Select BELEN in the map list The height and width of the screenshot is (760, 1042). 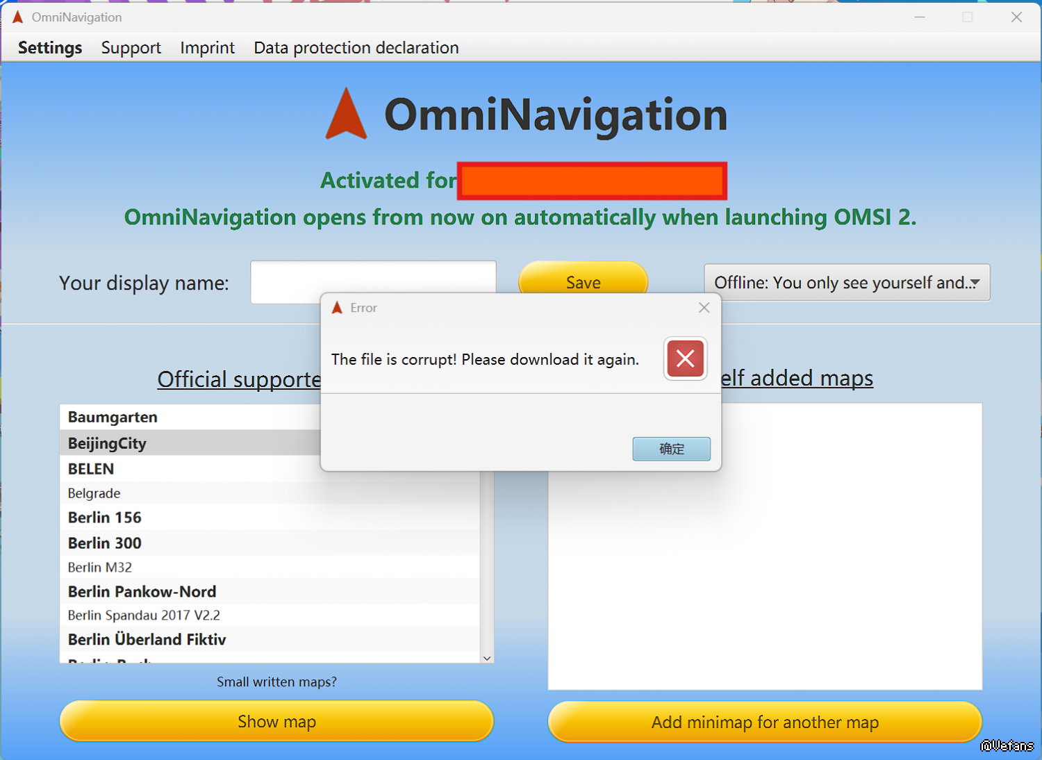[x=270, y=469]
